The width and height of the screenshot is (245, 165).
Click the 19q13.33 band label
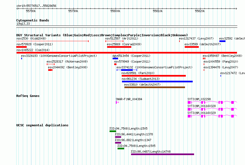[23, 24]
